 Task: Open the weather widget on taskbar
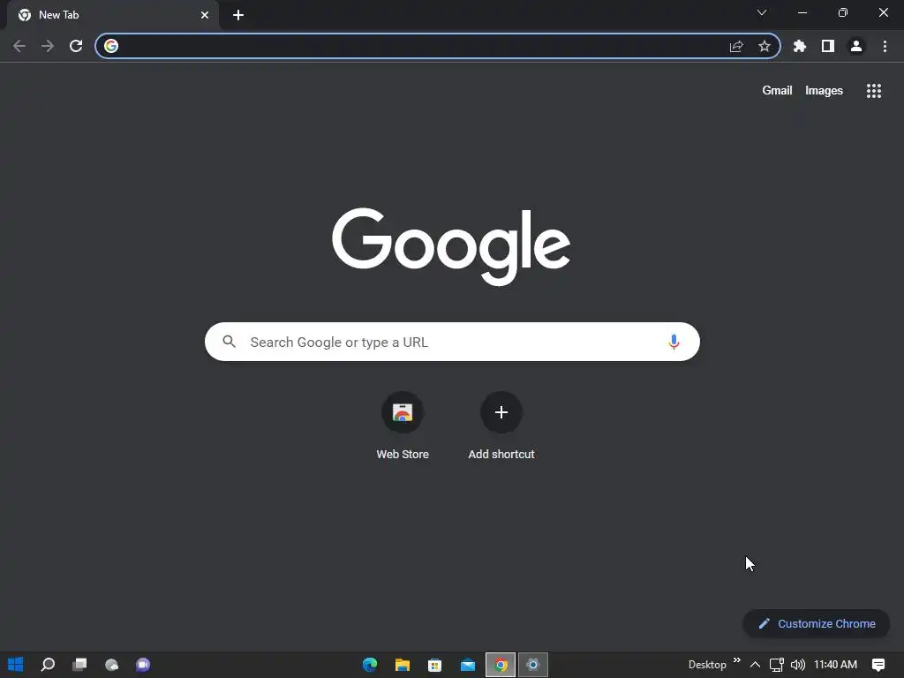click(112, 665)
